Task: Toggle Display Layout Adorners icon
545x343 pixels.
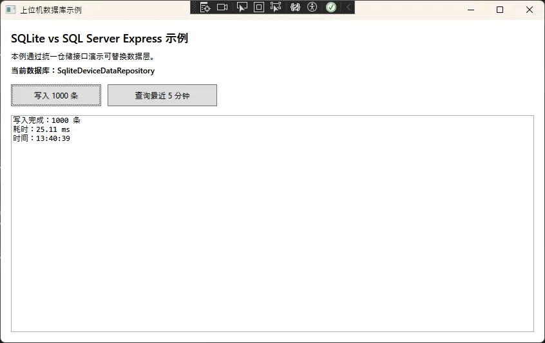Action: click(x=259, y=7)
